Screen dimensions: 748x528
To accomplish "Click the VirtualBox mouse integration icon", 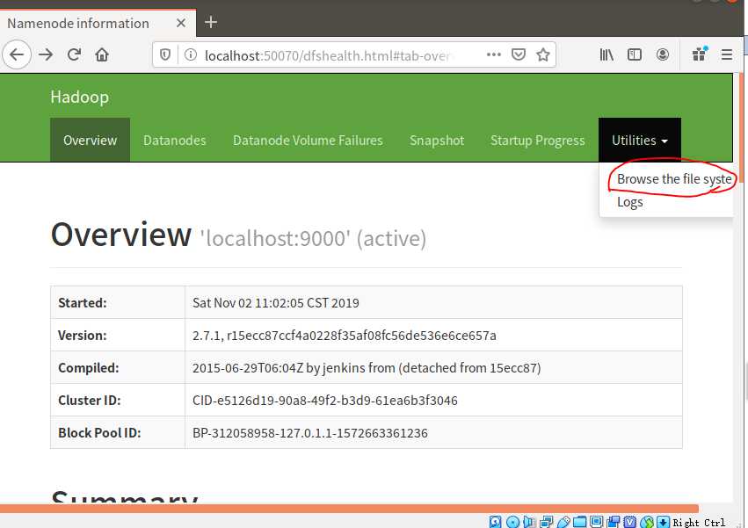I will pyautogui.click(x=647, y=522).
